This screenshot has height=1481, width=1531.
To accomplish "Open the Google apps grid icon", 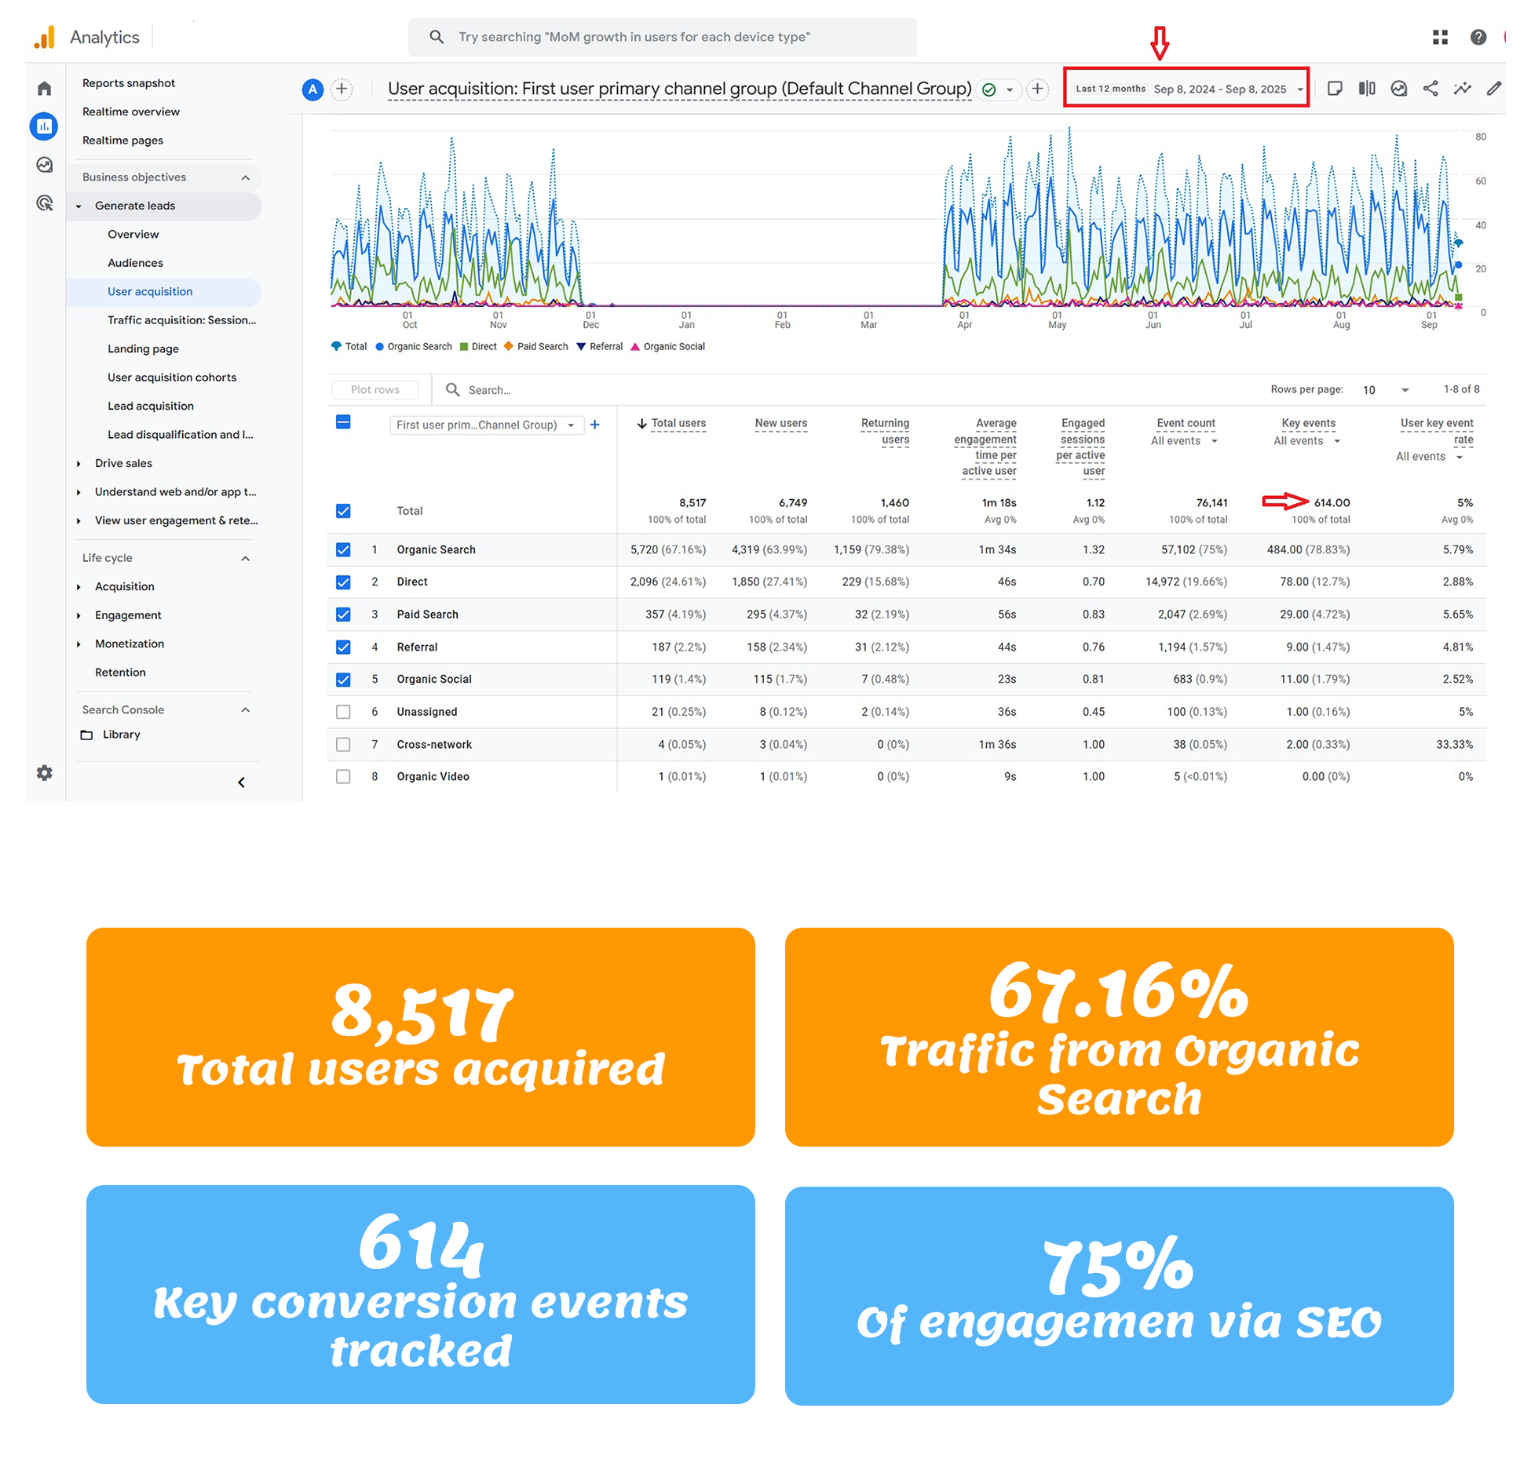I will tap(1439, 37).
